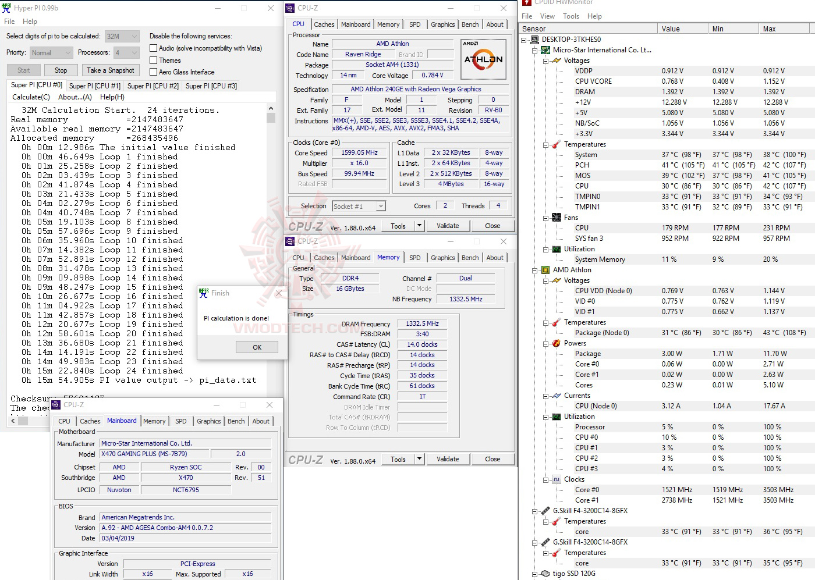
Task: Click the Powers flame icon
Action: pos(557,343)
